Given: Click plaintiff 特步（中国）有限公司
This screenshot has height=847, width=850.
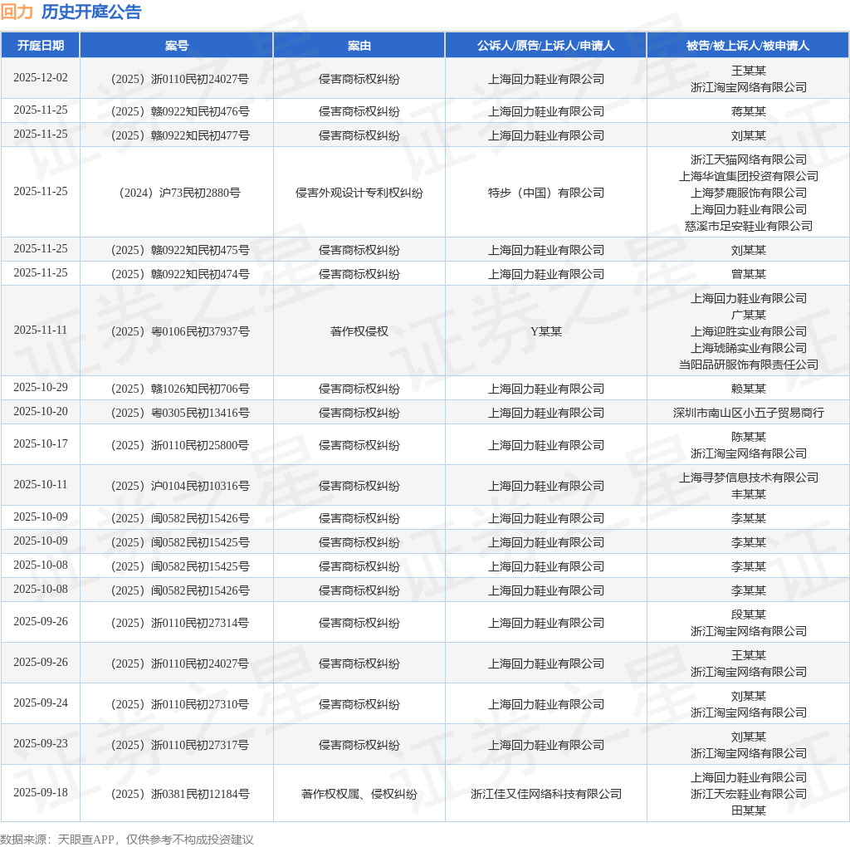Looking at the screenshot, I should click(x=546, y=193).
